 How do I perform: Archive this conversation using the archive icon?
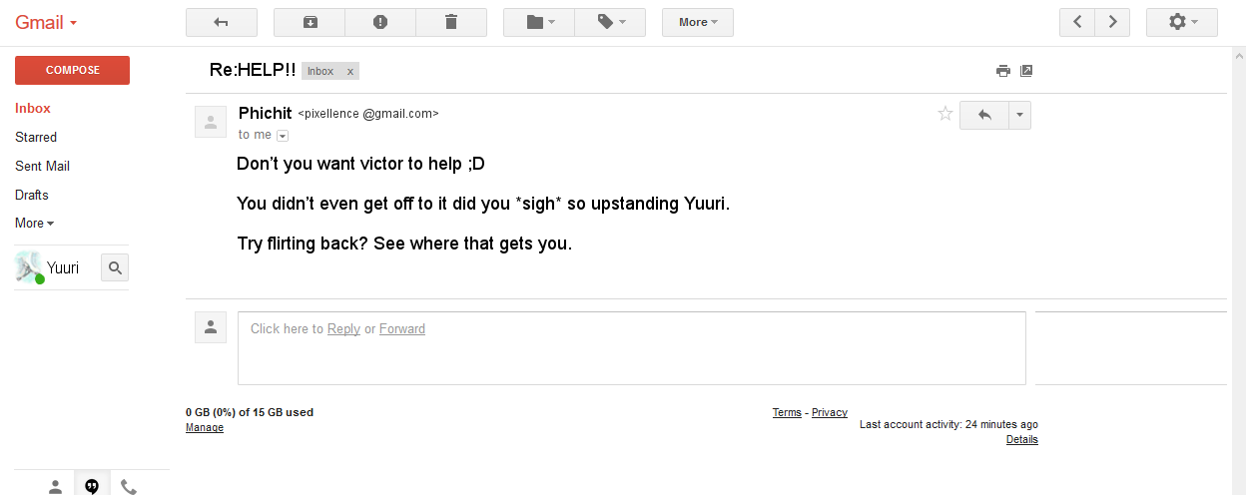[309, 22]
